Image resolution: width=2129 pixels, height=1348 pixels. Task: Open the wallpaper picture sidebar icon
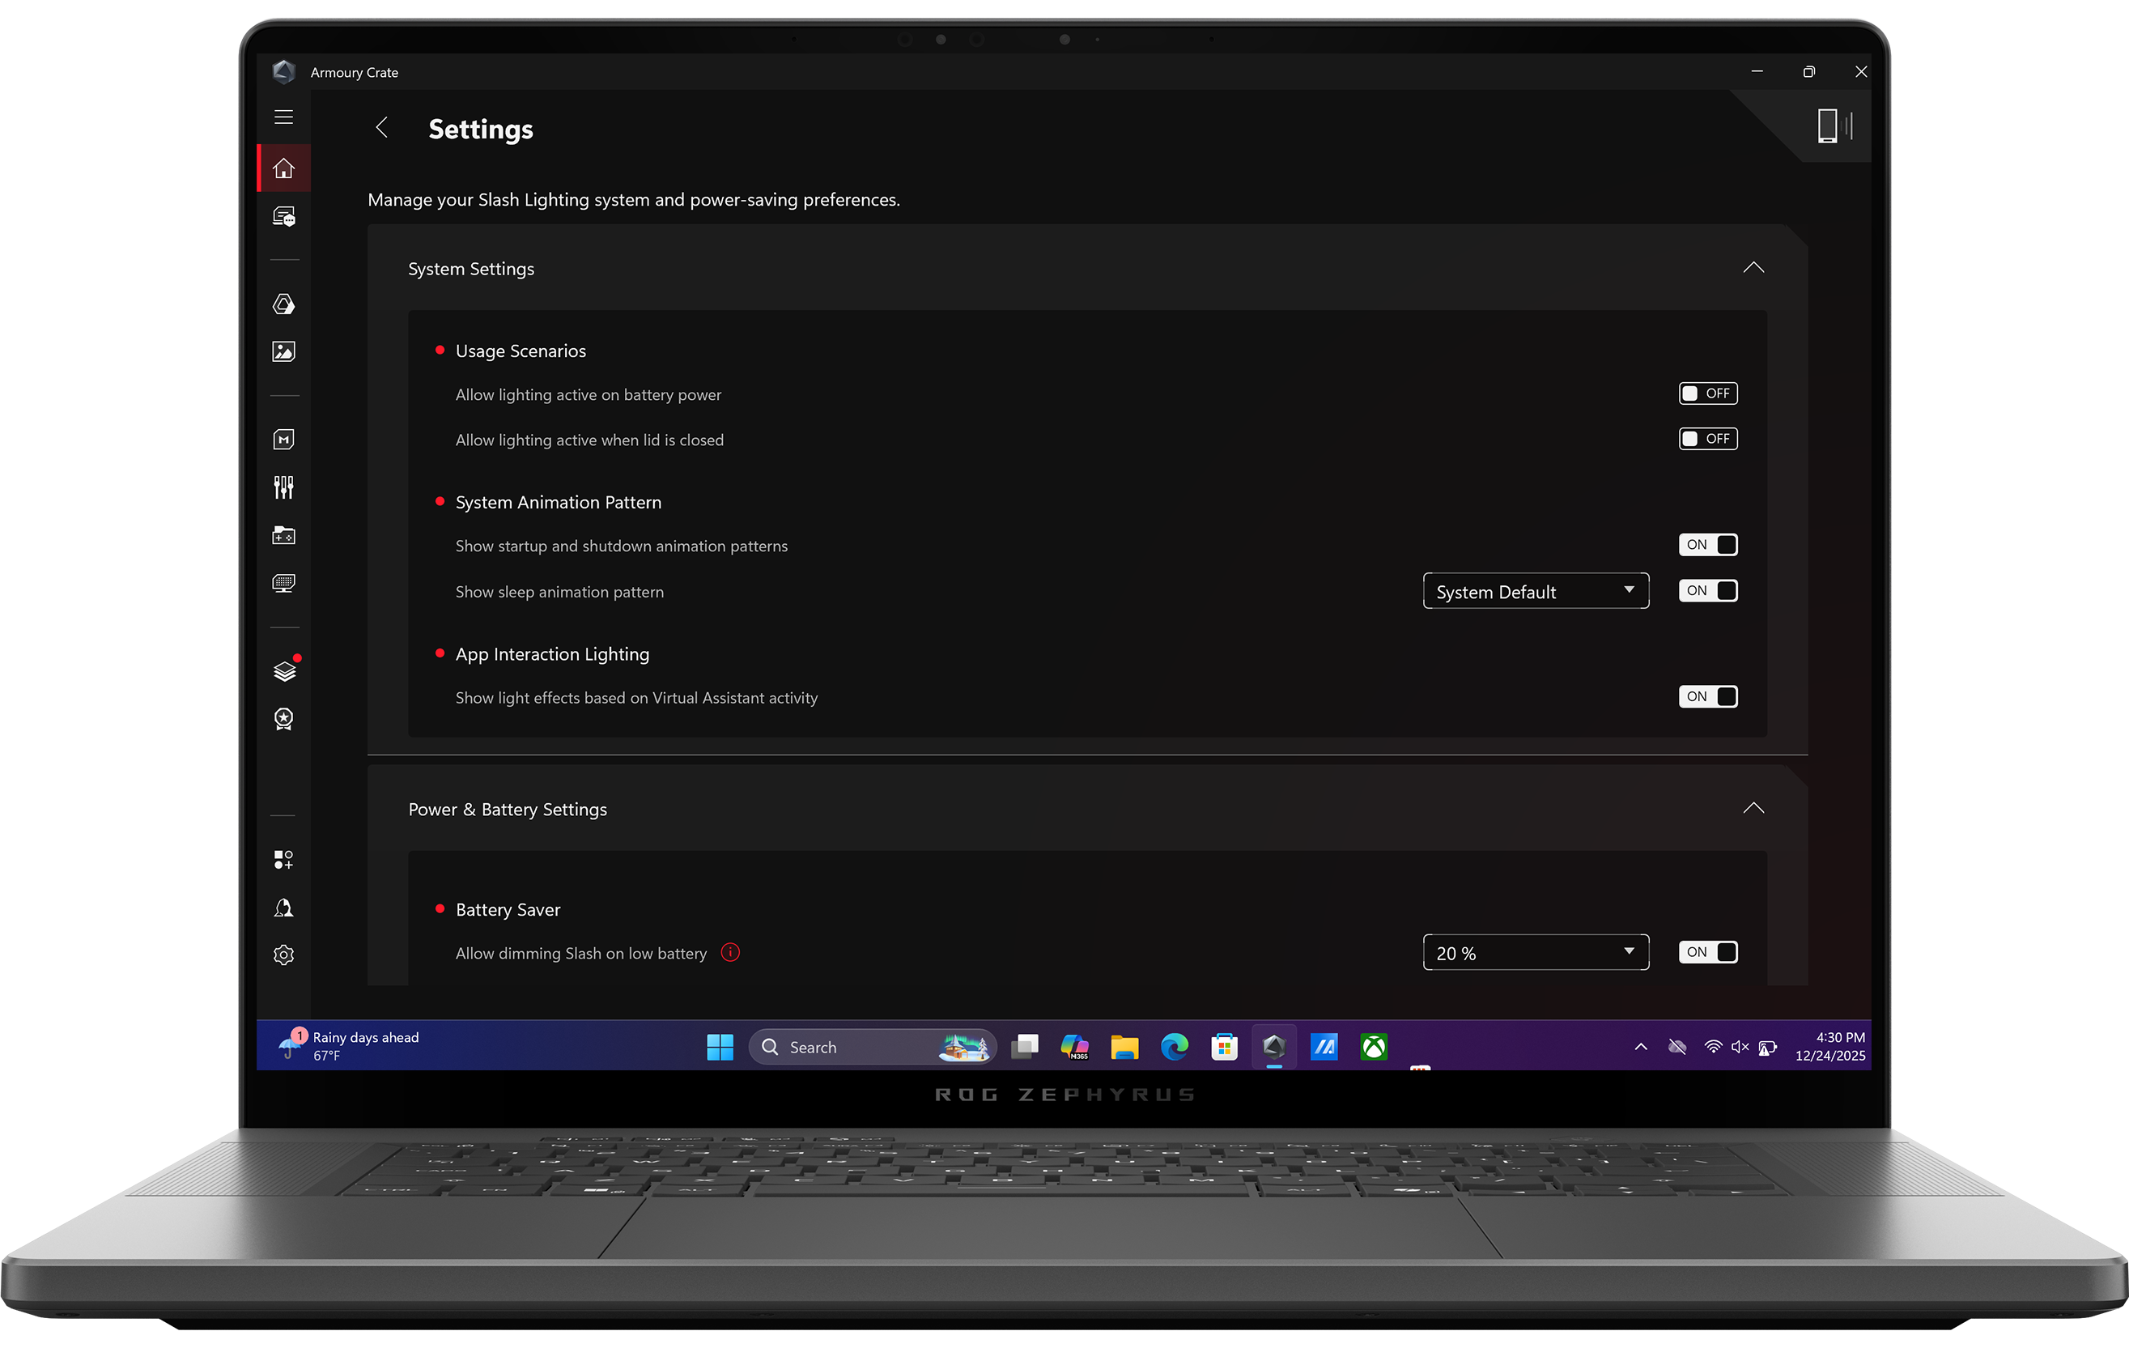[x=283, y=352]
